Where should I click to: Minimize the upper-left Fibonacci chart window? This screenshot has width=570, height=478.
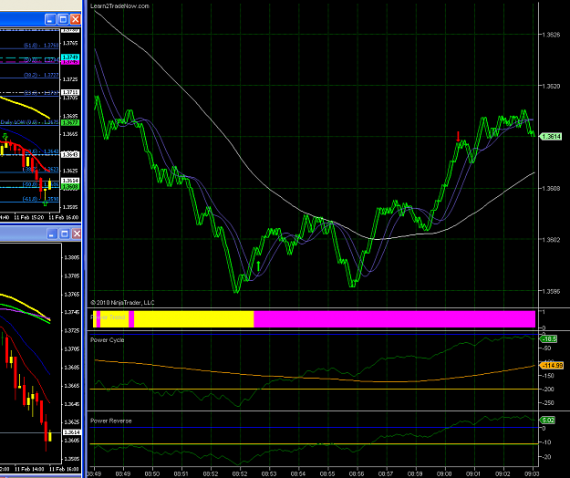point(51,19)
